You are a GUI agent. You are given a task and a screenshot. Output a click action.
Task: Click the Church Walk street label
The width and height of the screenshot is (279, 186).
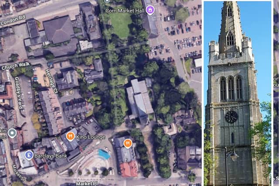tap(16, 66)
